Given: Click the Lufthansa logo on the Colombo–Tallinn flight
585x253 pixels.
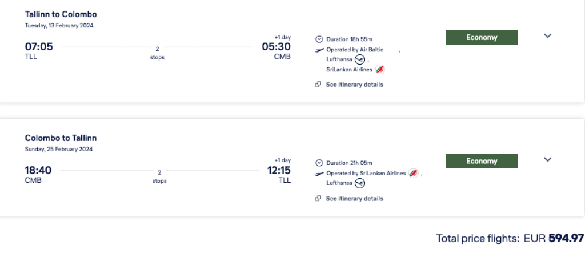Looking at the screenshot, I should (x=359, y=183).
